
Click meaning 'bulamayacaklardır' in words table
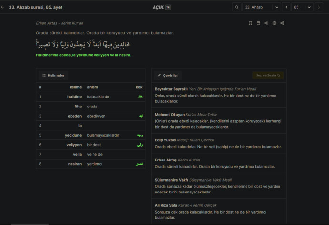point(103,135)
